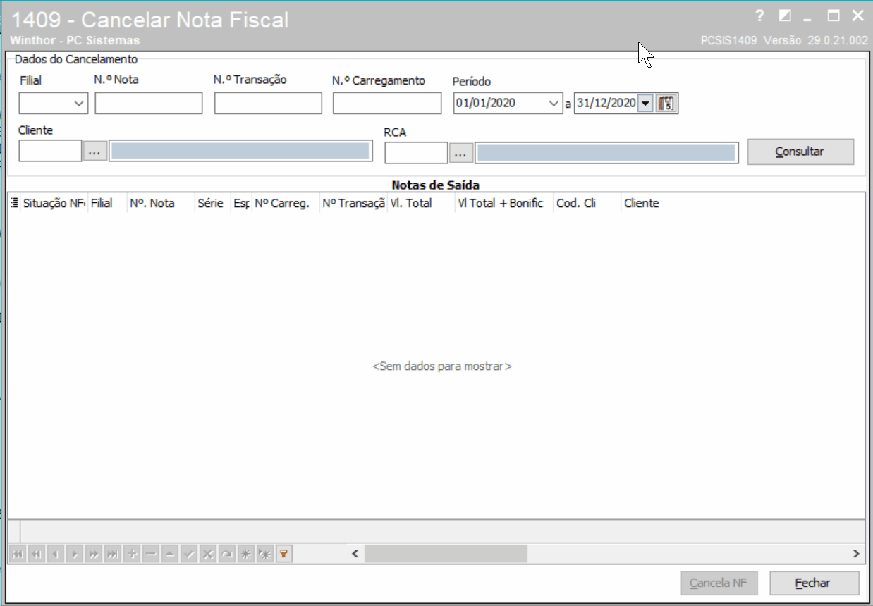Screen dimensions: 873x606
Task: Cancel edit X icon in navigator
Action: coord(207,555)
